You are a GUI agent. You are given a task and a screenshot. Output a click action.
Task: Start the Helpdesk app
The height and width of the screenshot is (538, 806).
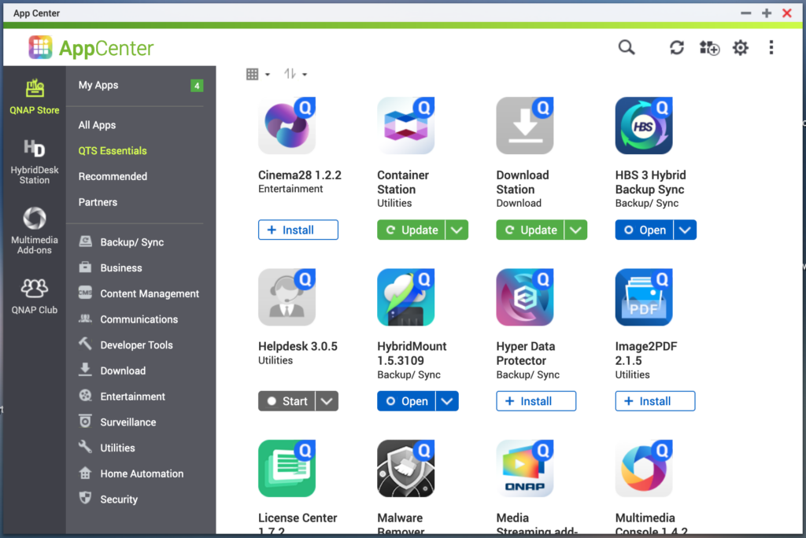(x=287, y=401)
